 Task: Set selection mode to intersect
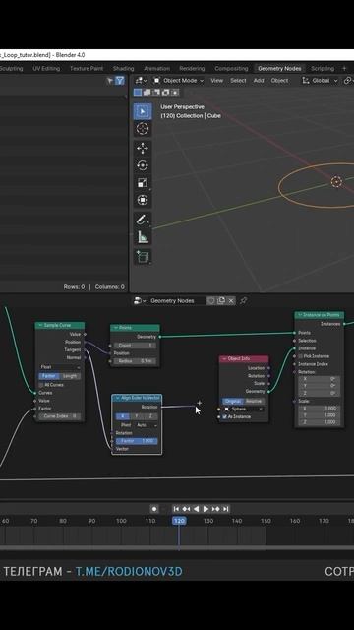point(175,93)
